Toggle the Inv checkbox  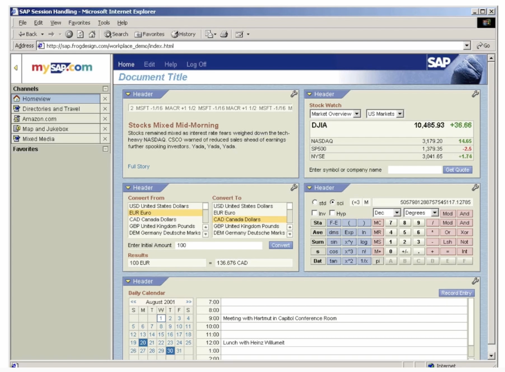tap(315, 213)
